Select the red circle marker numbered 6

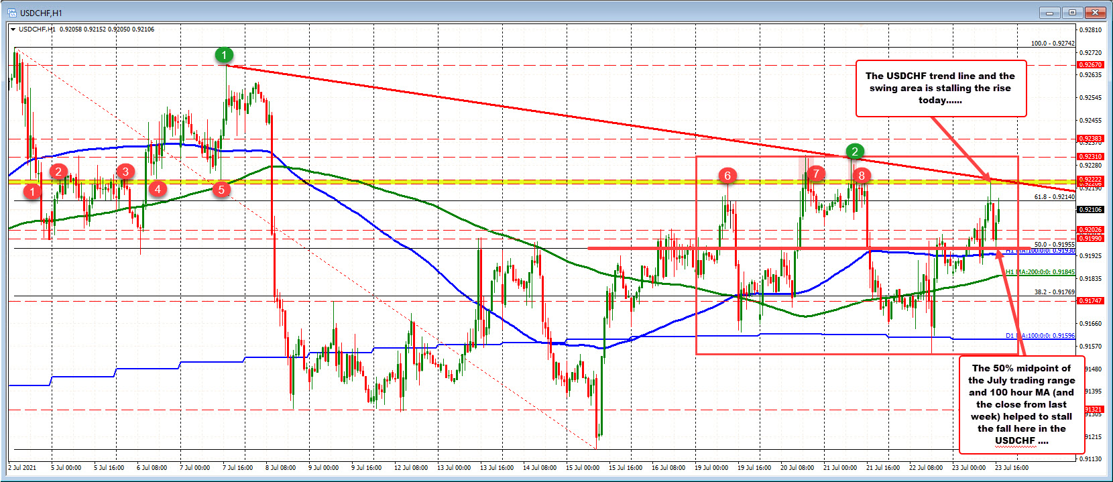pos(727,176)
